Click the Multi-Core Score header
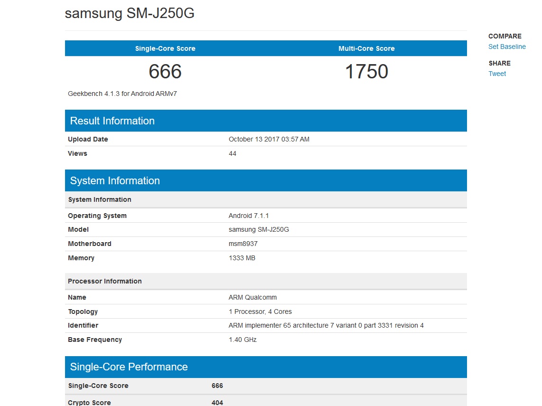 pos(366,48)
